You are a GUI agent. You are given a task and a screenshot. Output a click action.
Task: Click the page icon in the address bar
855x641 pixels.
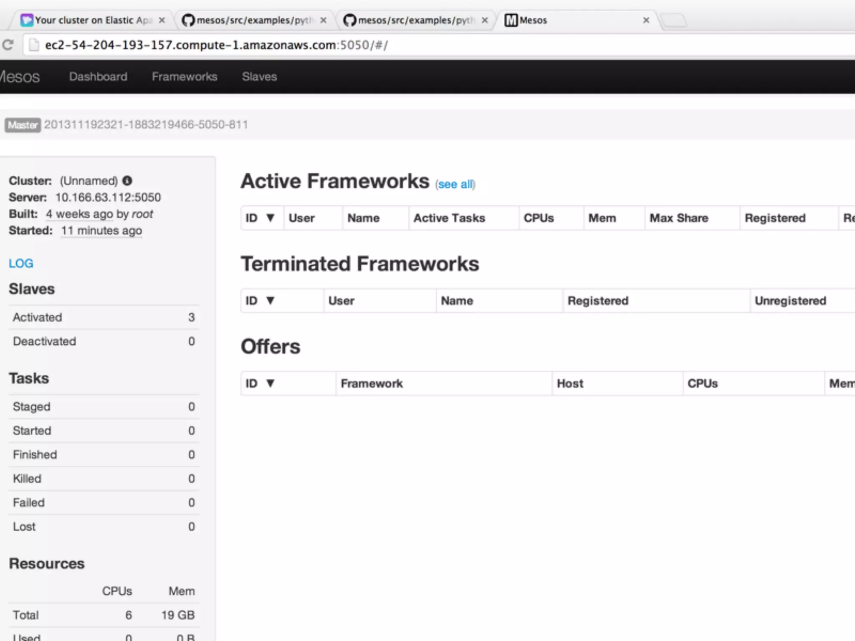pyautogui.click(x=34, y=45)
